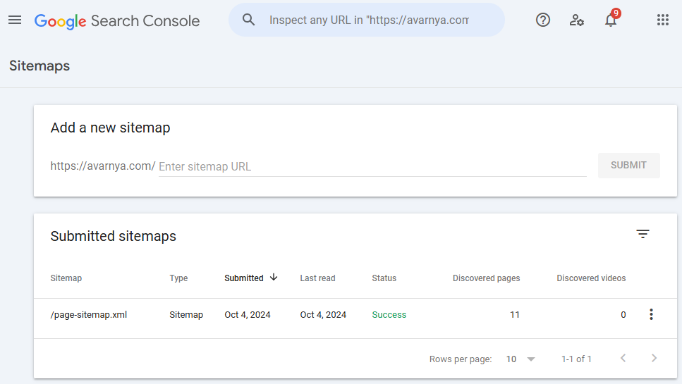
Task: Go to next page of sitemaps
Action: [654, 359]
